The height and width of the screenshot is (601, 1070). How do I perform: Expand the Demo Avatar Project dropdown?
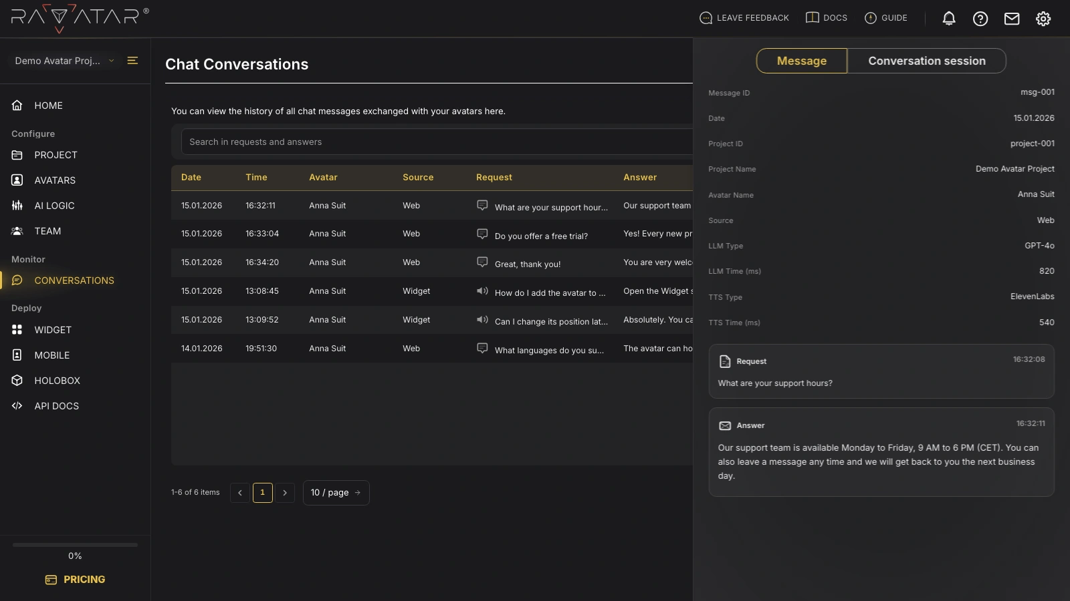(x=65, y=61)
